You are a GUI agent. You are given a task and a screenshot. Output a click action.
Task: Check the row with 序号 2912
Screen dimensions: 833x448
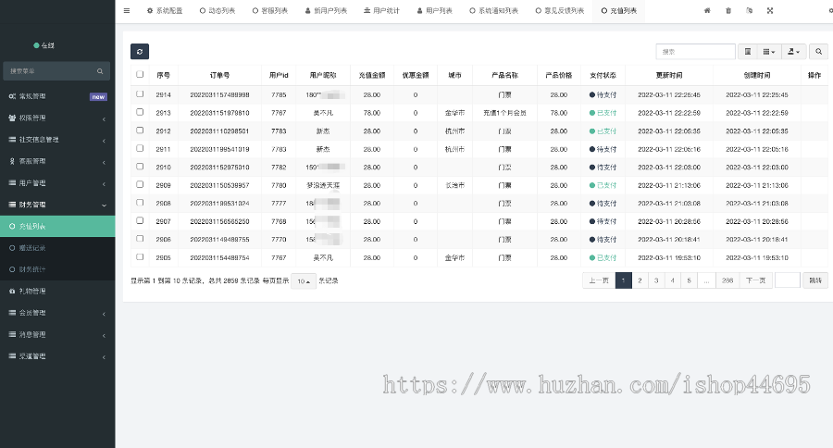tap(140, 131)
